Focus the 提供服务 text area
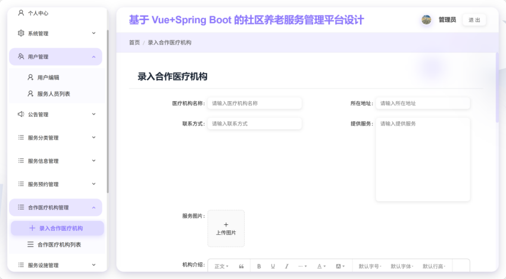The width and height of the screenshot is (506, 279). [x=423, y=159]
